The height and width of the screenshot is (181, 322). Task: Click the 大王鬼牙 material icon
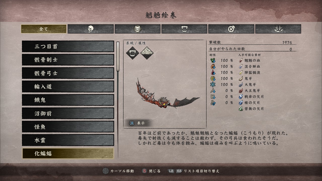point(241,90)
